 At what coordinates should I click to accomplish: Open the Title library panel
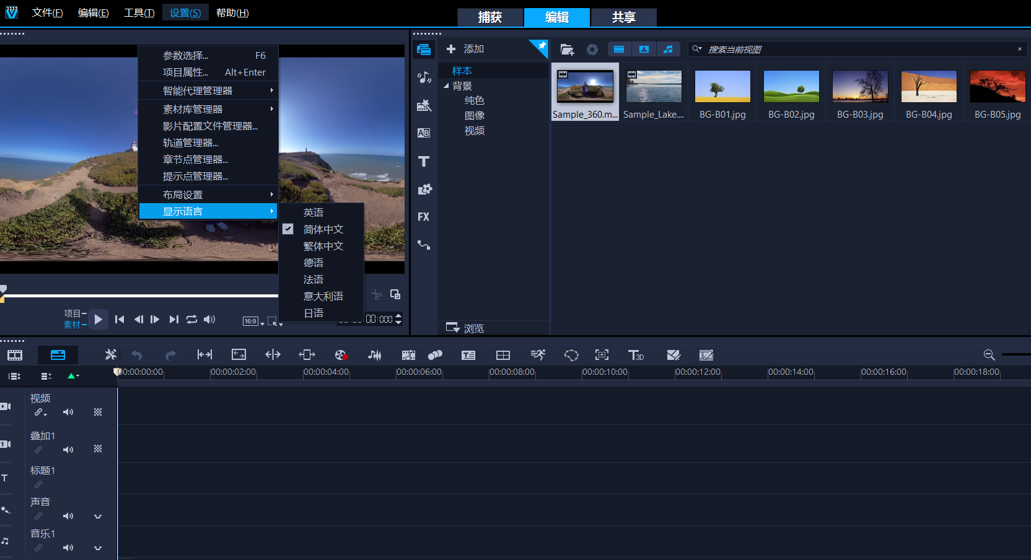click(x=424, y=162)
